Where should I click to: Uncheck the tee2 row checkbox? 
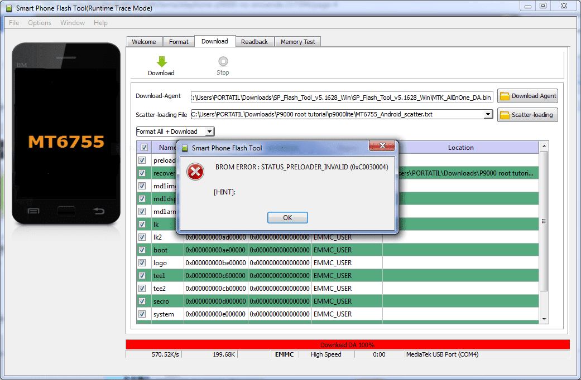142,288
